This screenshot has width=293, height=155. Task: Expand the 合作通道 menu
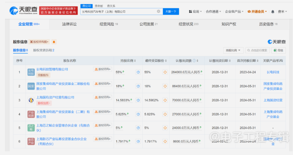[x=213, y=12]
